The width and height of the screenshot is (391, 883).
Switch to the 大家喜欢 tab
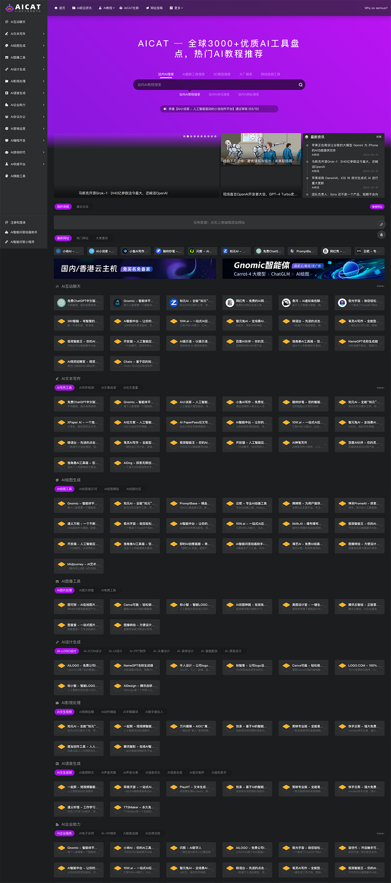(102, 238)
